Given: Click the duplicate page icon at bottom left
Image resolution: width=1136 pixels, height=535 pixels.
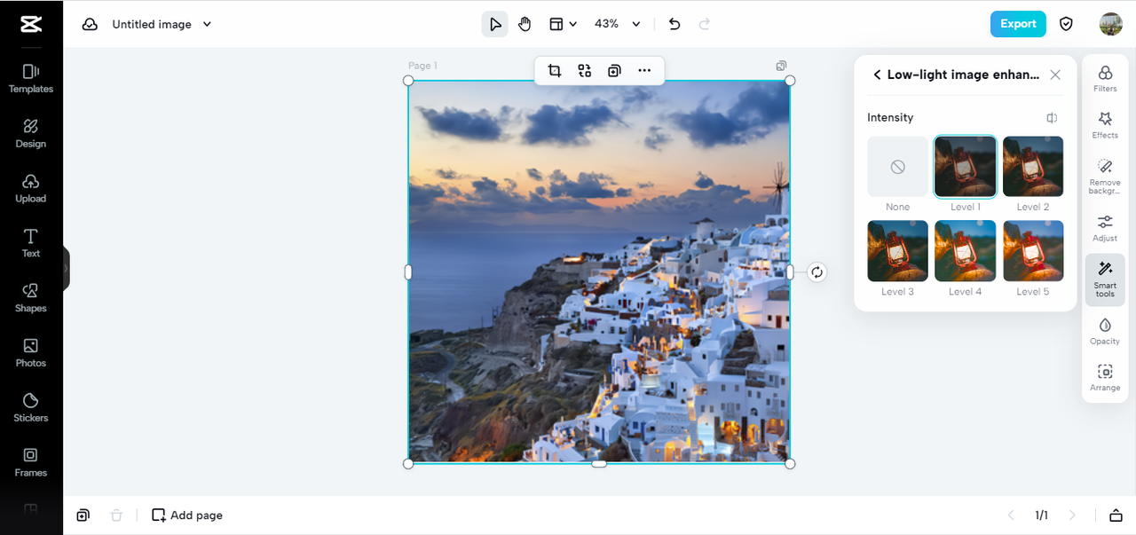Looking at the screenshot, I should (83, 515).
